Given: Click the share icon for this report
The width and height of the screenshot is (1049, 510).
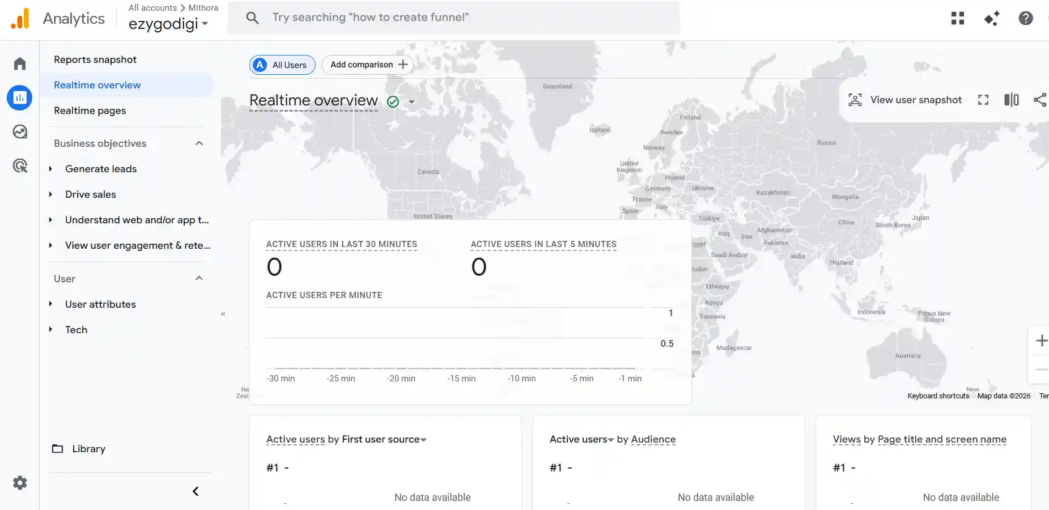Looking at the screenshot, I should (x=1040, y=100).
